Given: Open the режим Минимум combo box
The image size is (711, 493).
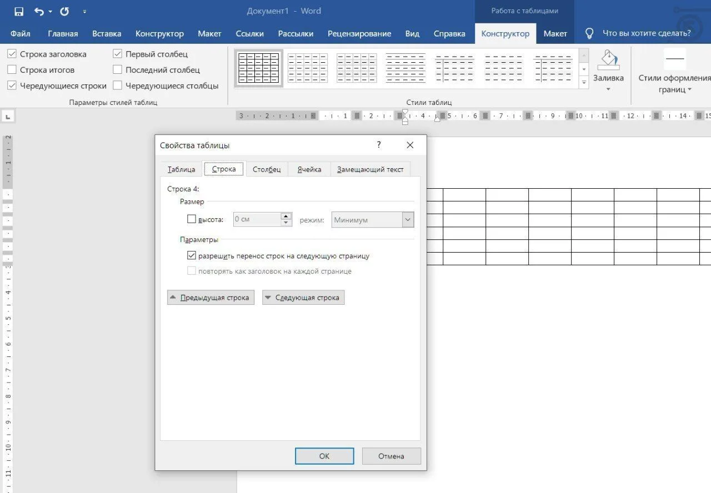Looking at the screenshot, I should 373,220.
